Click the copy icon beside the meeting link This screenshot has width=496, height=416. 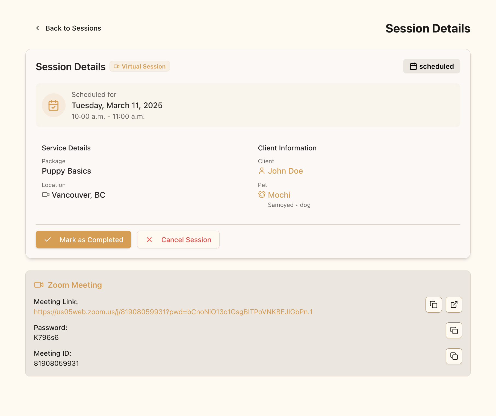pos(433,305)
